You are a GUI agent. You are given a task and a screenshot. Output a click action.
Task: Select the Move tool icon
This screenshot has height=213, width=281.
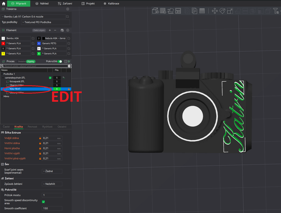(215, 11)
